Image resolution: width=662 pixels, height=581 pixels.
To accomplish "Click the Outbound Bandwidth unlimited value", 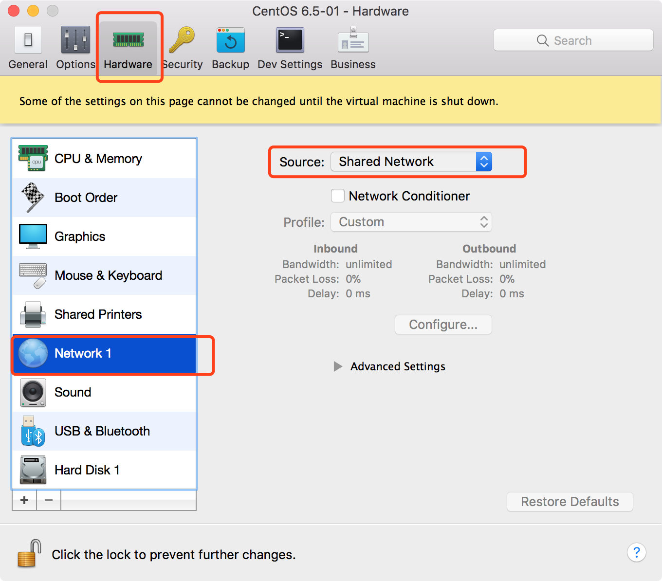I will [523, 264].
